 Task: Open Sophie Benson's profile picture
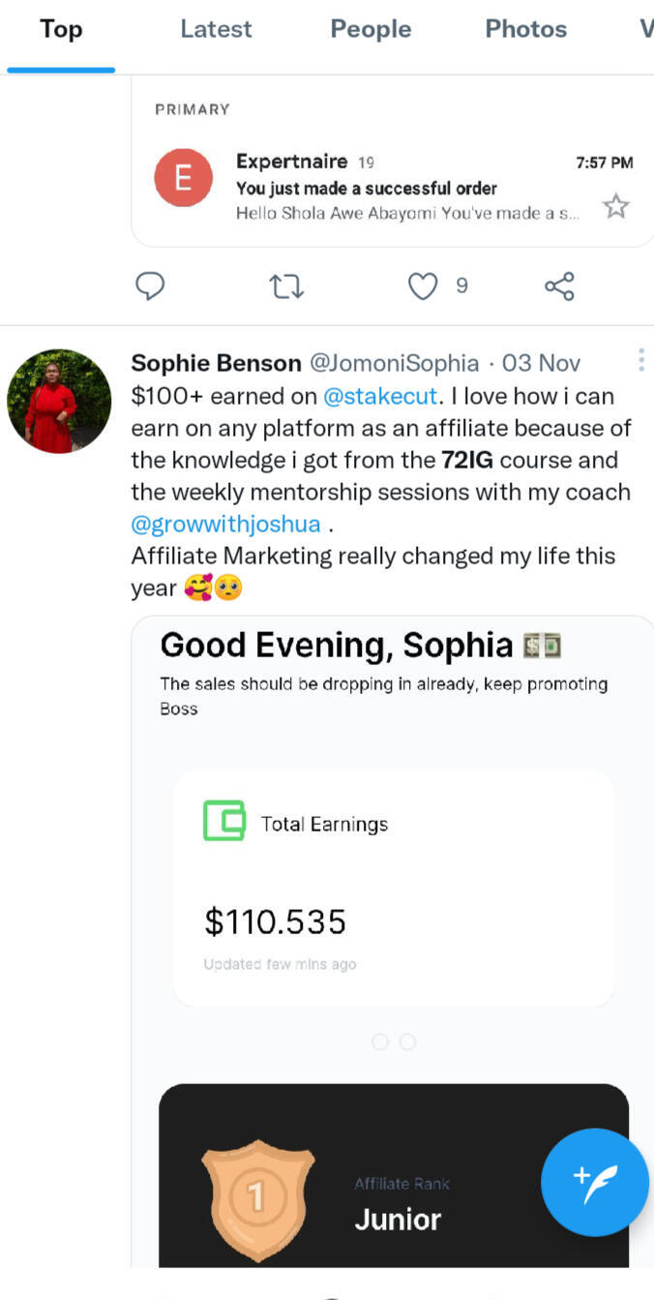coord(59,402)
